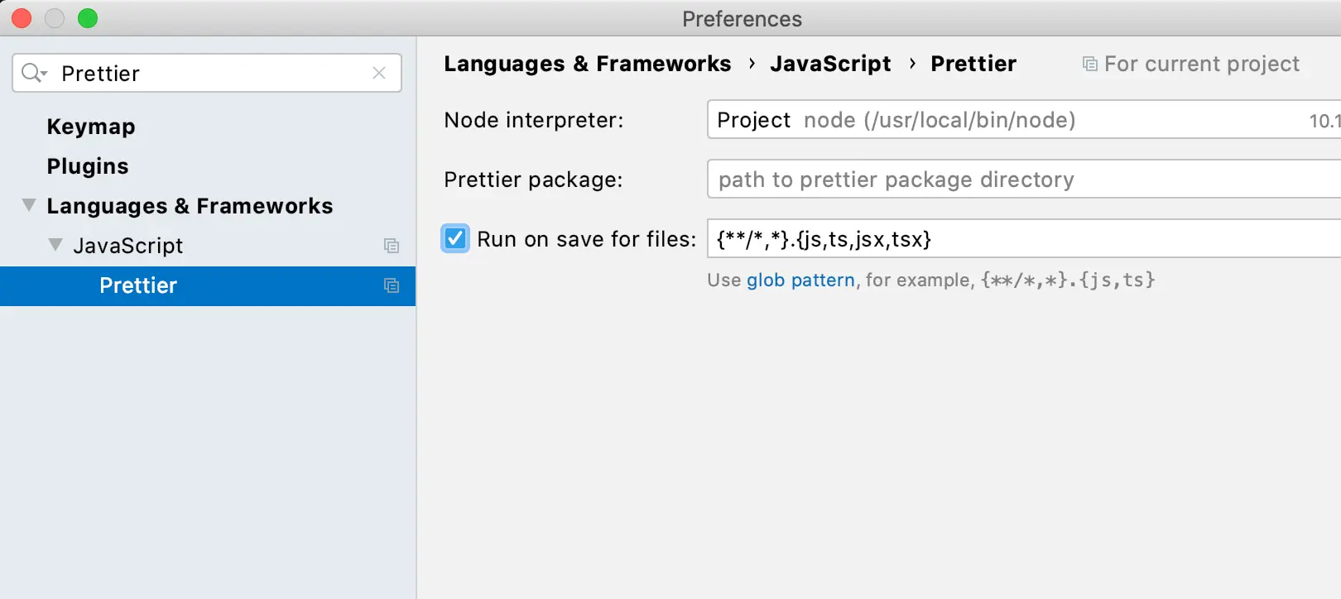The height and width of the screenshot is (599, 1341).
Task: Click the search magnifier icon
Action: pyautogui.click(x=33, y=73)
